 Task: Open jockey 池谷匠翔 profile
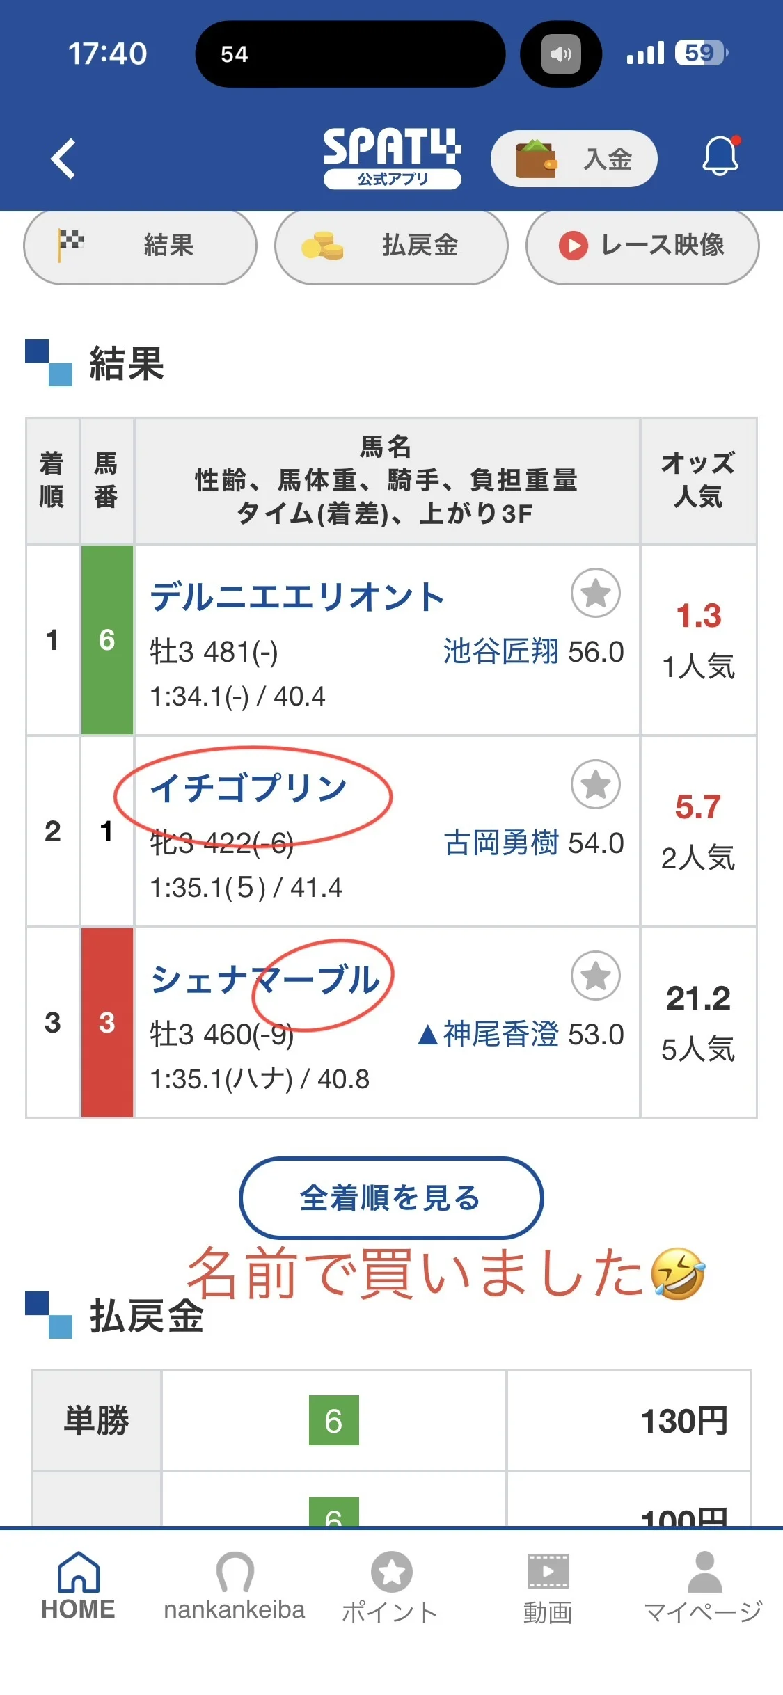pyautogui.click(x=500, y=652)
